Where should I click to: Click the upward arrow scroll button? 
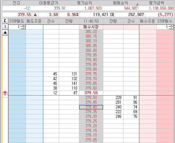tap(5, 27)
